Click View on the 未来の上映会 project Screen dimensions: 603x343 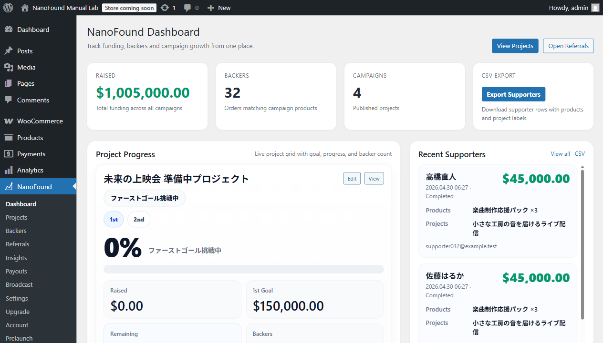pyautogui.click(x=374, y=179)
